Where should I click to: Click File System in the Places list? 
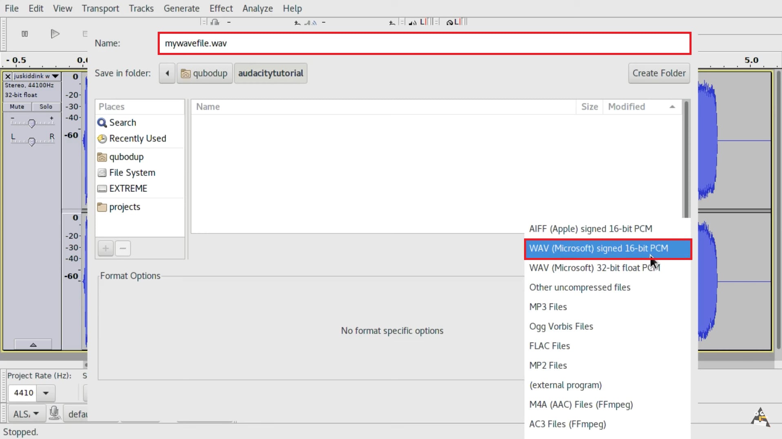point(140,173)
